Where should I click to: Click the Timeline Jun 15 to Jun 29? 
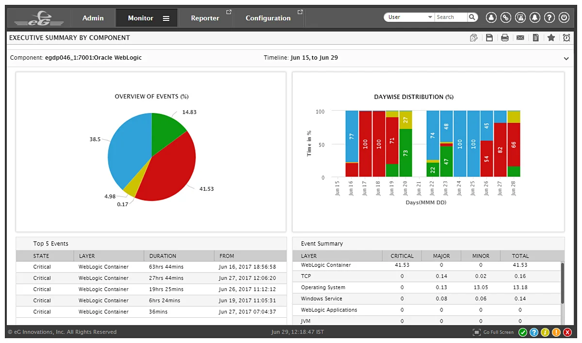301,58
